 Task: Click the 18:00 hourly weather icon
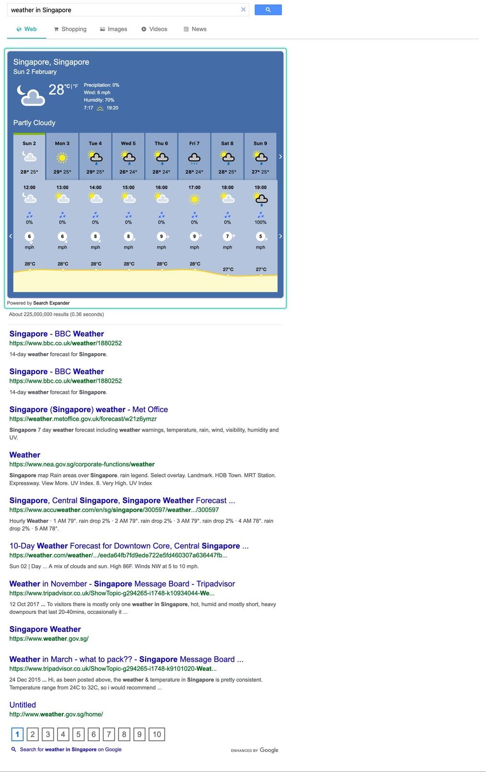click(x=228, y=198)
